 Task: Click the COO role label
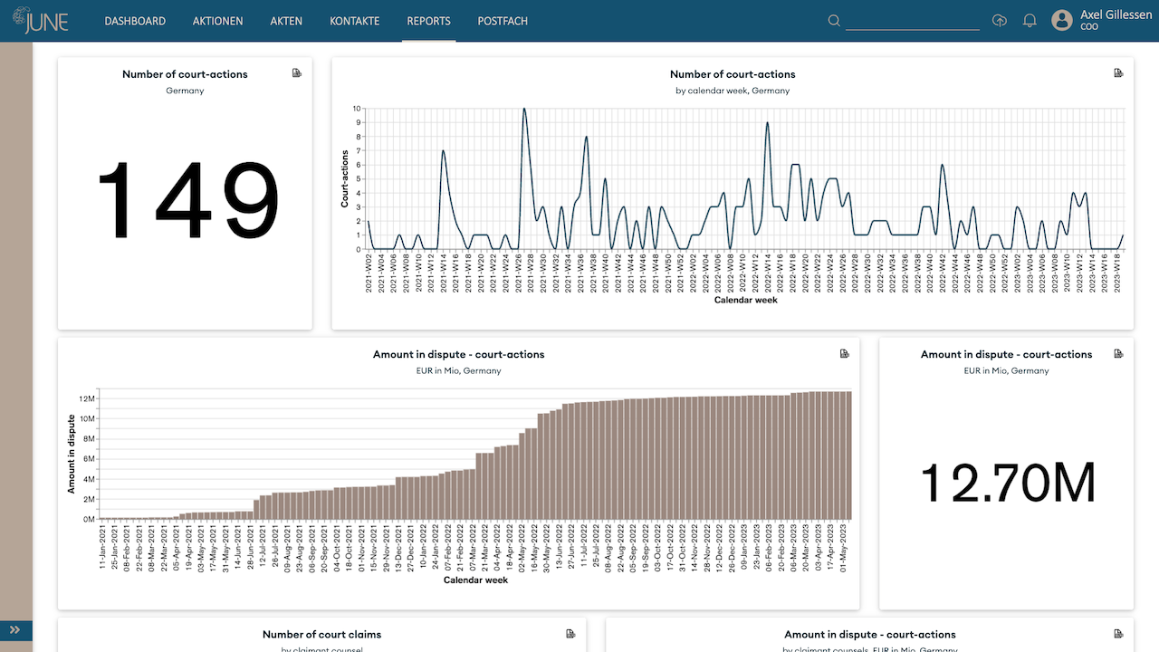click(1089, 27)
